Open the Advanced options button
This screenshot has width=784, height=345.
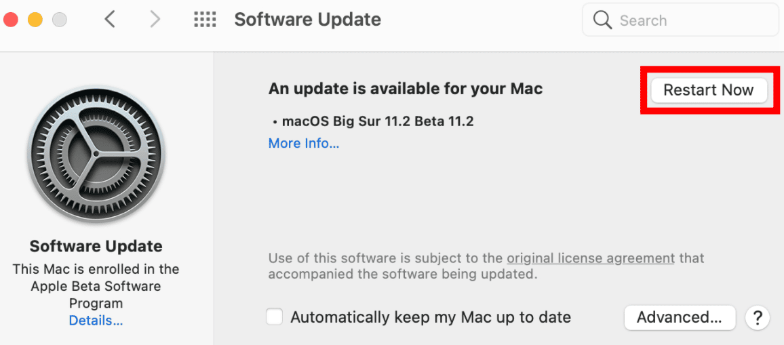pos(680,317)
